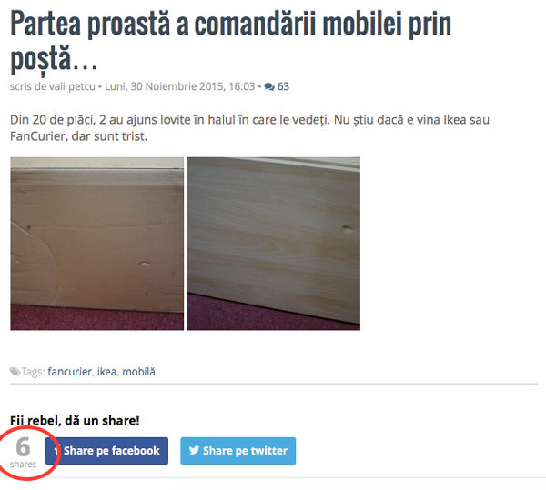Select the 'fancurier' tag
546x490 pixels.
click(x=70, y=372)
